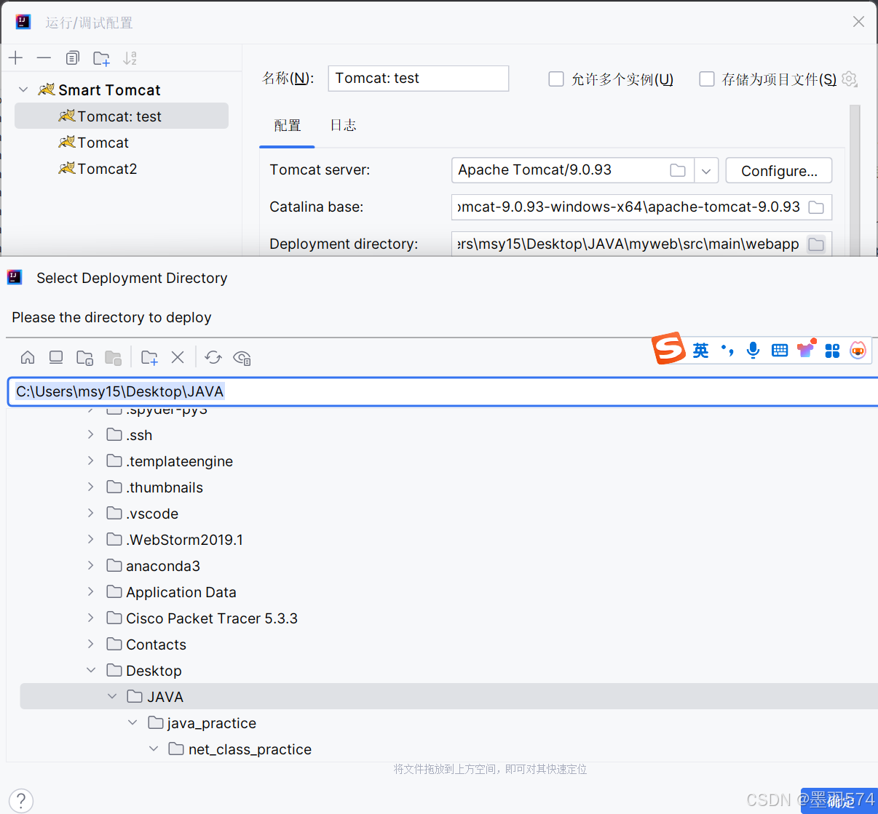Expand the .vscode folder

point(90,513)
